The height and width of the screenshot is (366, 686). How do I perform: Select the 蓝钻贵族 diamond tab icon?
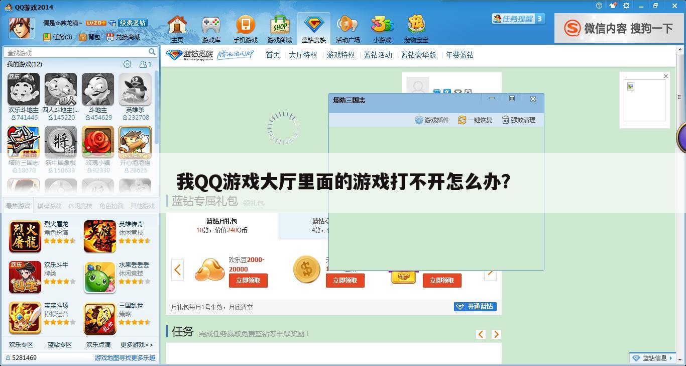click(313, 24)
